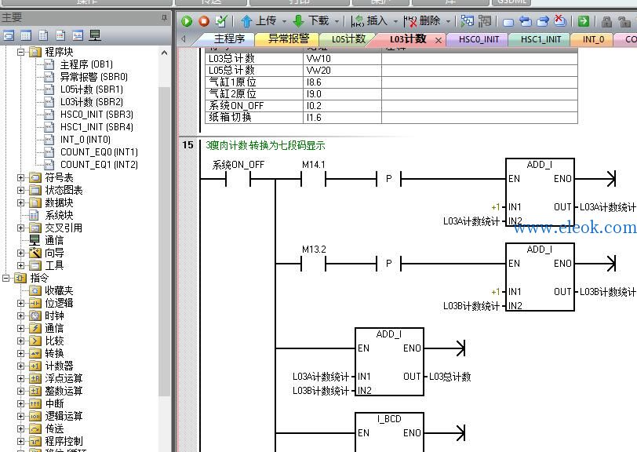Go to previous bookmark icon
The width and height of the screenshot is (637, 452).
tap(526, 21)
